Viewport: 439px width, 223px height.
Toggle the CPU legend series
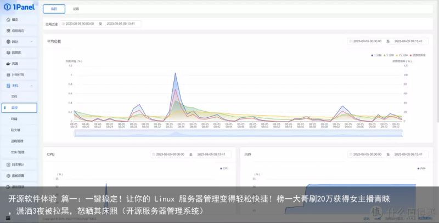point(224,169)
